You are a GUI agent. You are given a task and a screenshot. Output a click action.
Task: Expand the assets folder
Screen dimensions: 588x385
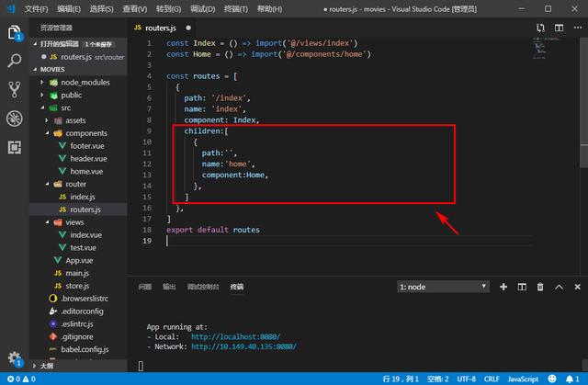coord(75,120)
